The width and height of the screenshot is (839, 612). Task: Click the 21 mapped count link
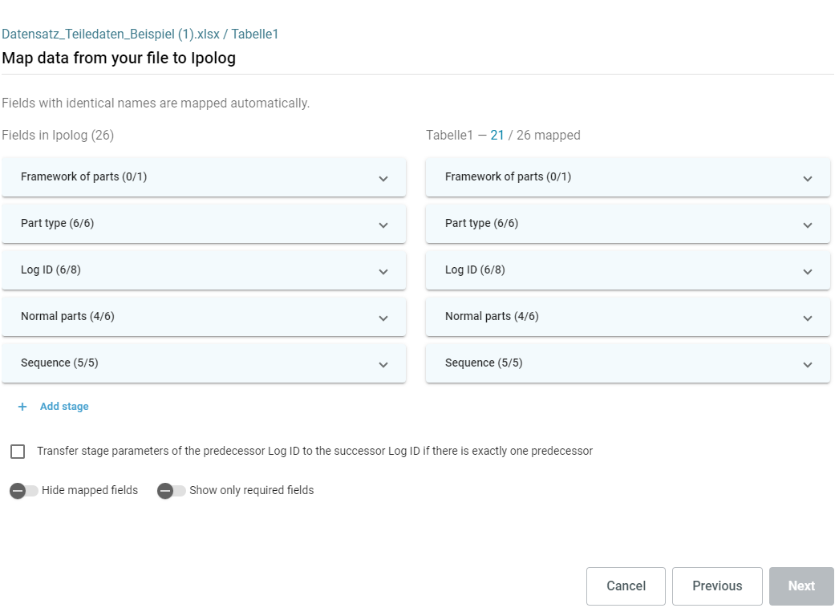pos(497,136)
